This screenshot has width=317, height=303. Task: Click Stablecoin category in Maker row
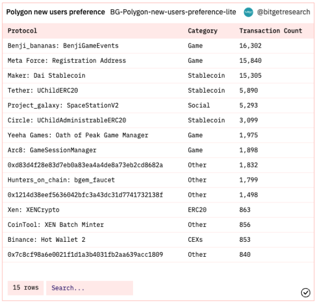click(x=206, y=75)
